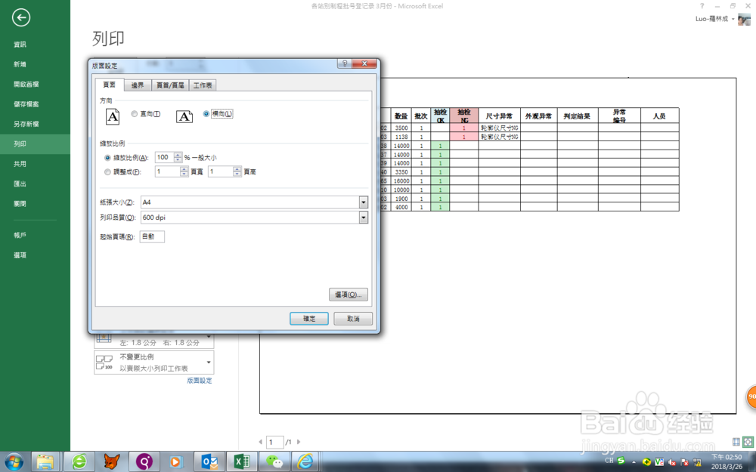The width and height of the screenshot is (756, 472).
Task: Open File Explorer from taskbar
Action: (45, 462)
